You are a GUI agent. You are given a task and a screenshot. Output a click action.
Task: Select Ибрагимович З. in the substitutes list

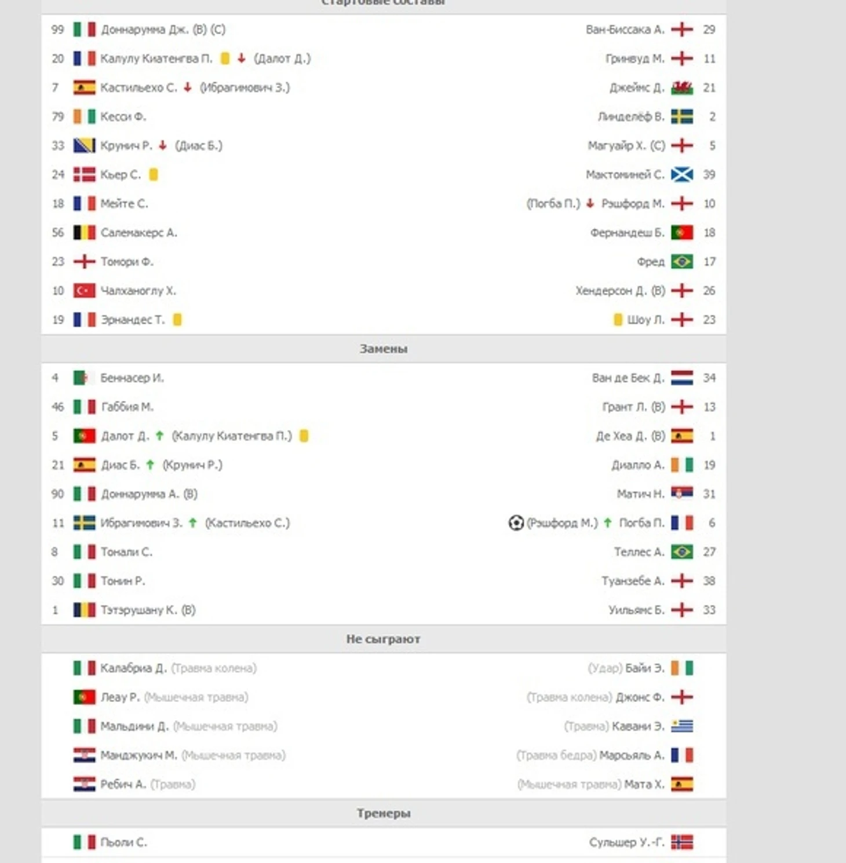141,523
